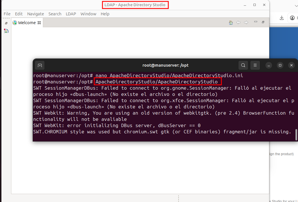This screenshot has height=202, width=298.
Task: Click the restore icon in the left sidebar
Action: (6, 23)
